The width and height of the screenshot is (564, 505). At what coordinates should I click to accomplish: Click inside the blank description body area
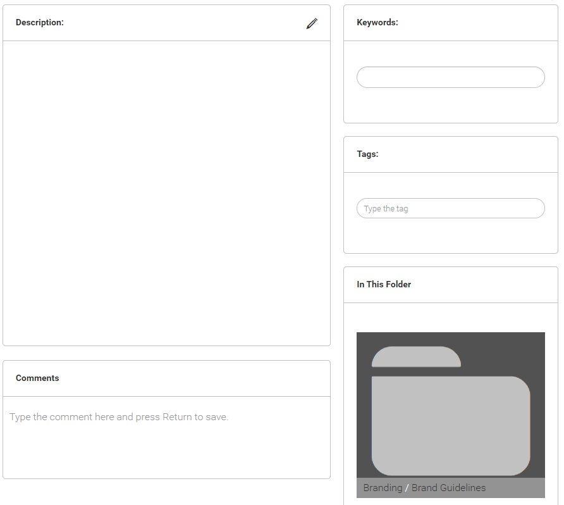pos(166,193)
